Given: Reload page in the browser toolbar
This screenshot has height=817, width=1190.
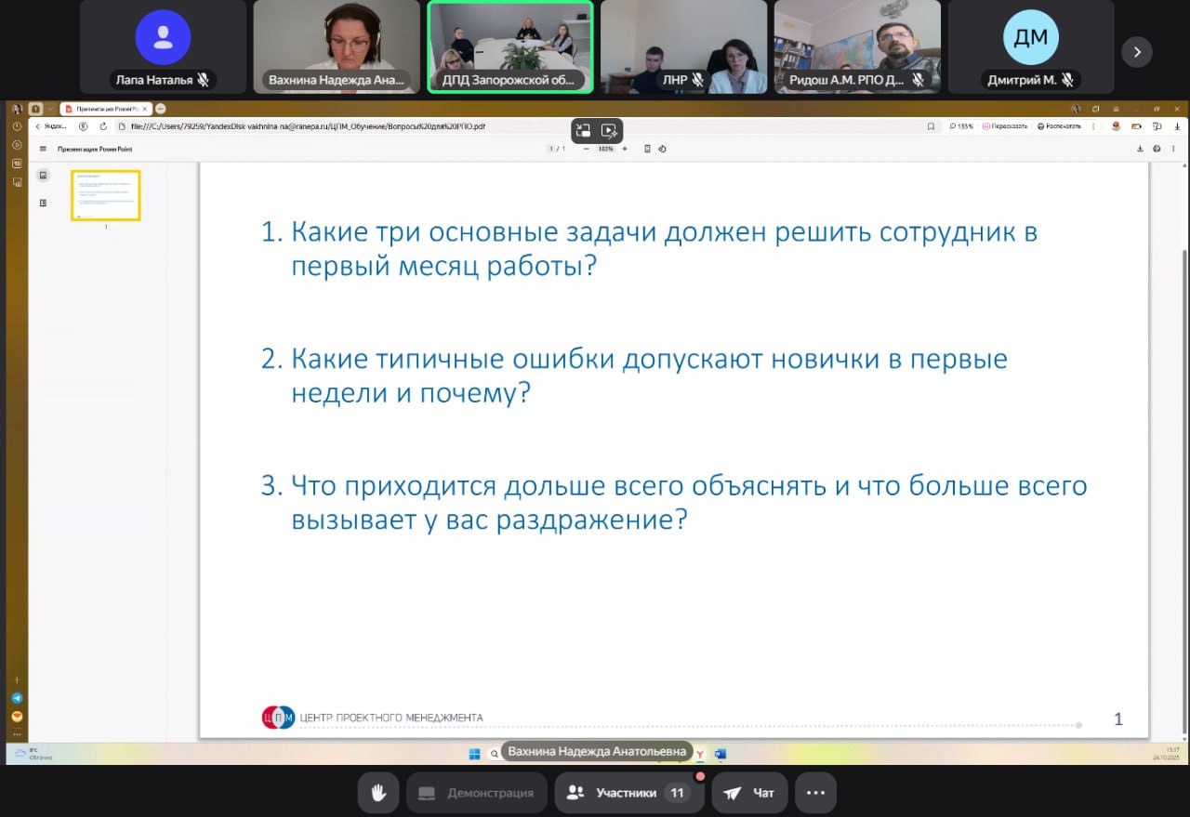Looking at the screenshot, I should pyautogui.click(x=102, y=126).
